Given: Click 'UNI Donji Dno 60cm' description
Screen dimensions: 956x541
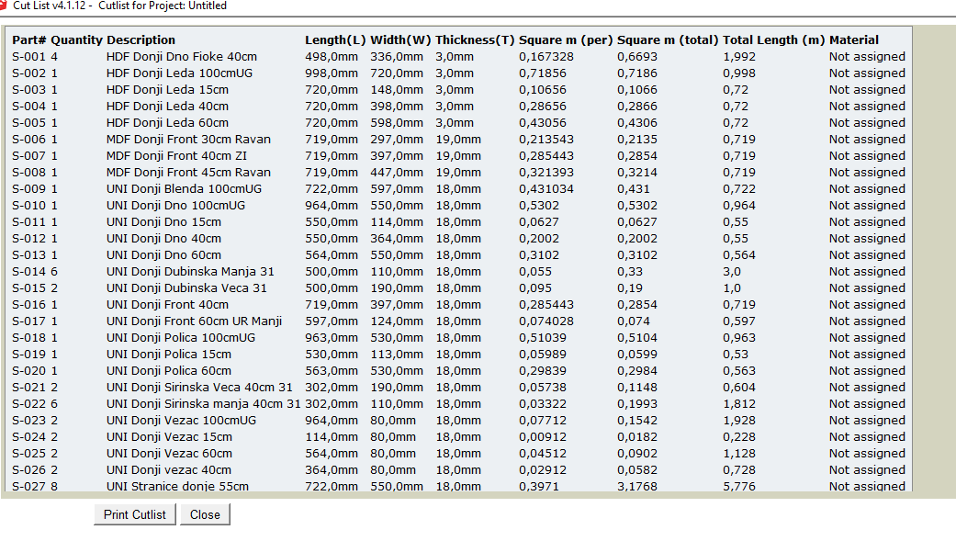Looking at the screenshot, I should (164, 255).
